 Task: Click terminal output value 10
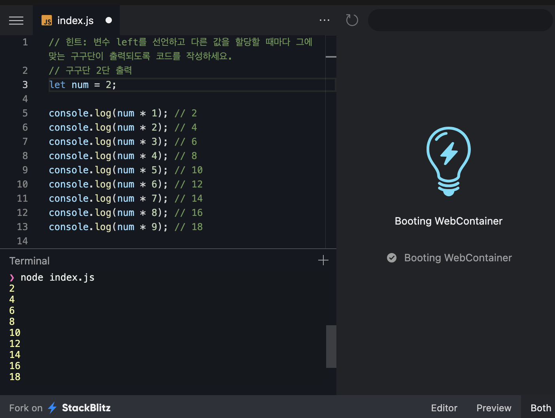tap(15, 333)
